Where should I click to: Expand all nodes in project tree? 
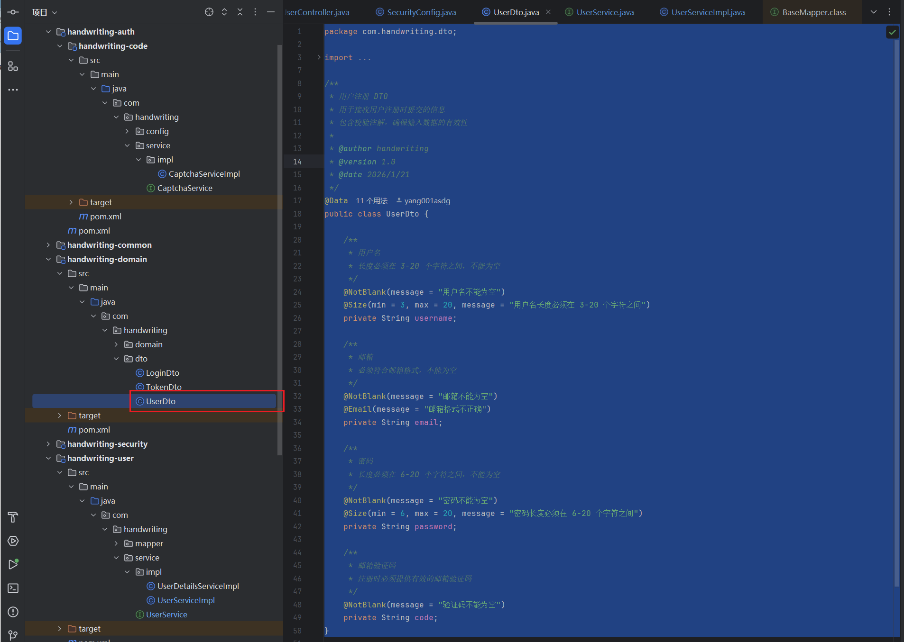[x=224, y=12]
